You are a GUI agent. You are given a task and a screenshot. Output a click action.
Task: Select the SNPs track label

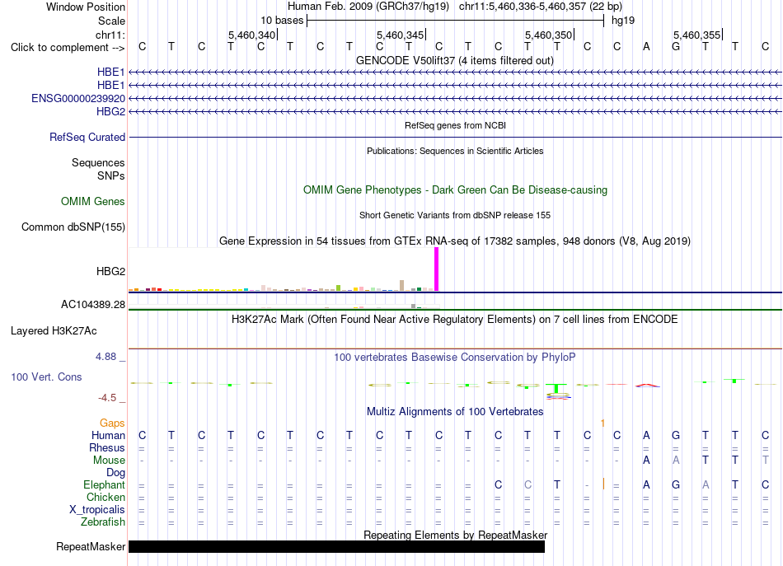coord(111,175)
